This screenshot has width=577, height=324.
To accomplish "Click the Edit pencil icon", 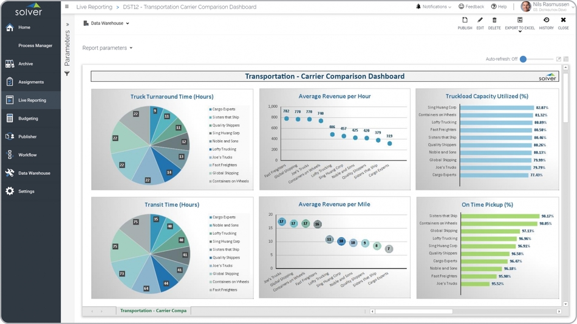I will point(480,21).
